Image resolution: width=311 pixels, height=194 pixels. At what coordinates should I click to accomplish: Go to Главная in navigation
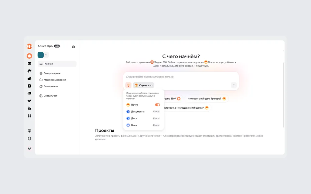57,64
